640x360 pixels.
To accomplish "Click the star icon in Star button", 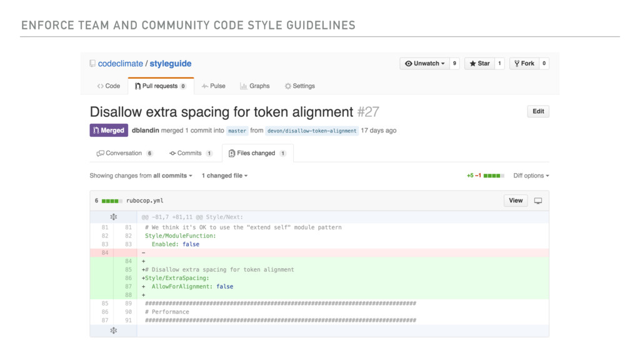I will pos(472,63).
